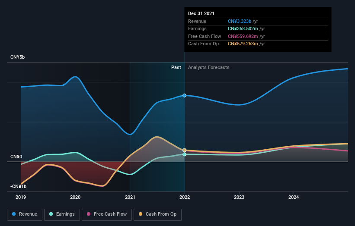Click the 'Analysts Forecasts' label

point(208,68)
